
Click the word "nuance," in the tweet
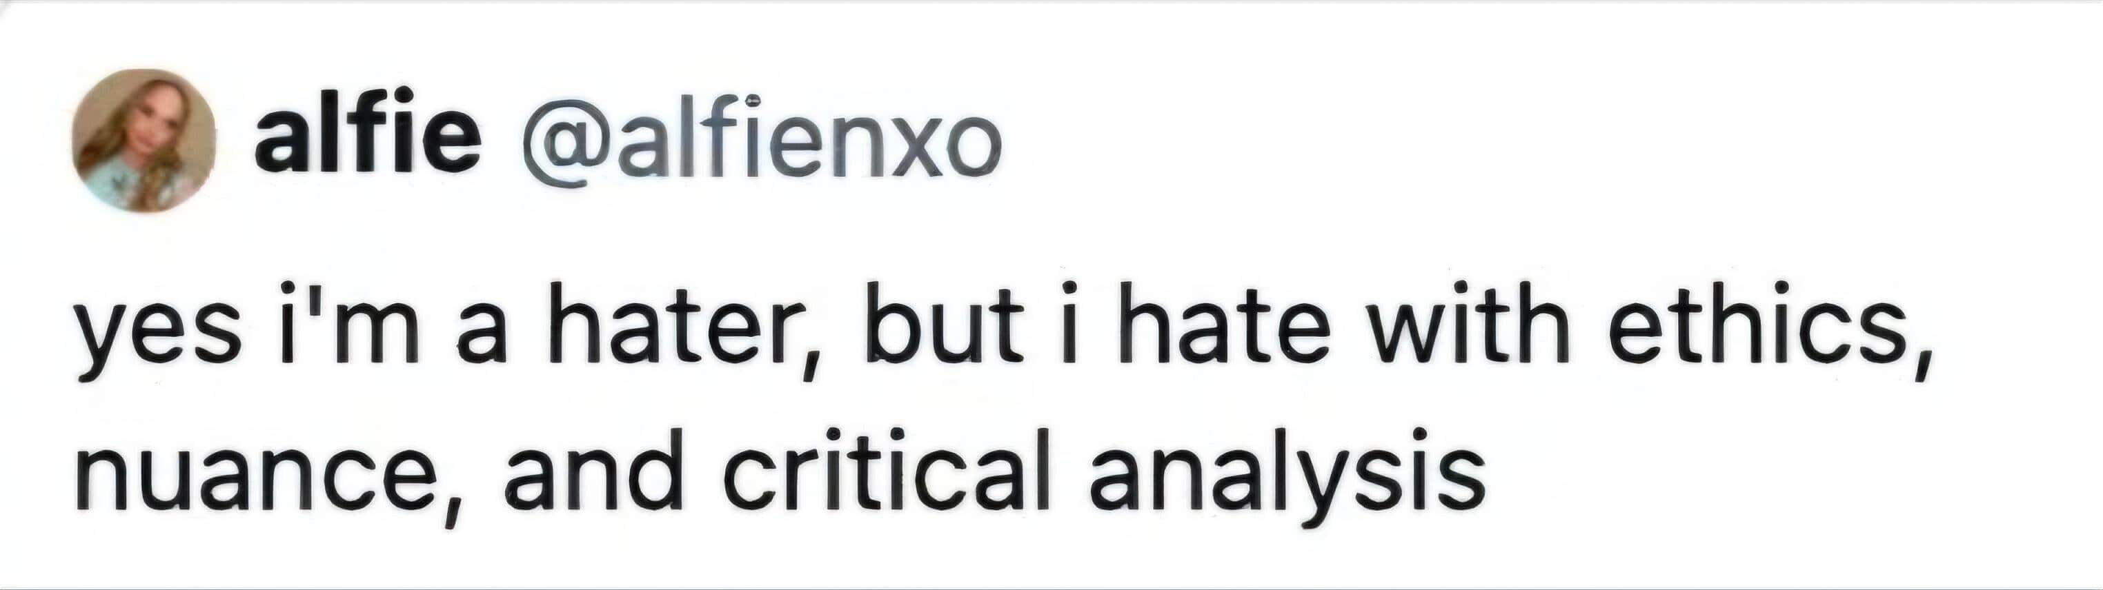coord(269,478)
